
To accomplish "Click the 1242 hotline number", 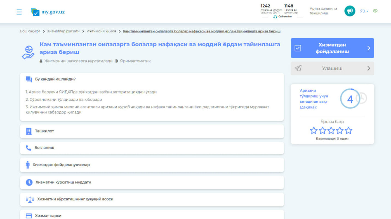I will 265,6.
